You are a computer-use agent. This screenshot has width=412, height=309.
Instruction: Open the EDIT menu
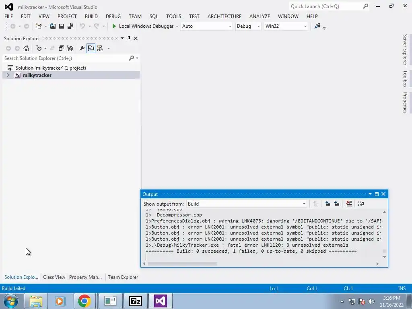pyautogui.click(x=25, y=16)
